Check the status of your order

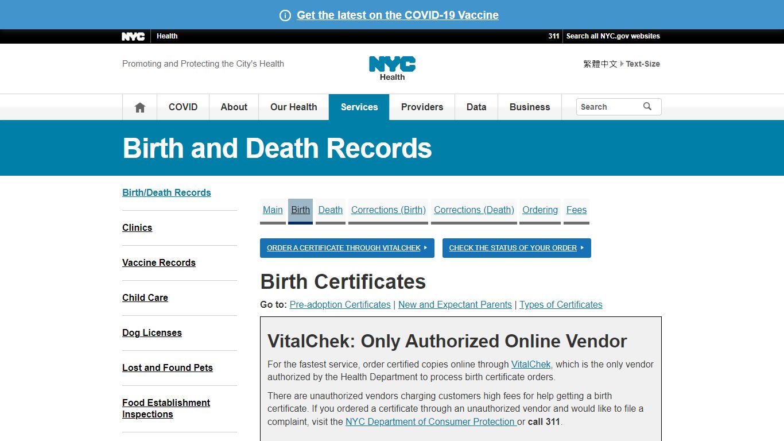(516, 248)
